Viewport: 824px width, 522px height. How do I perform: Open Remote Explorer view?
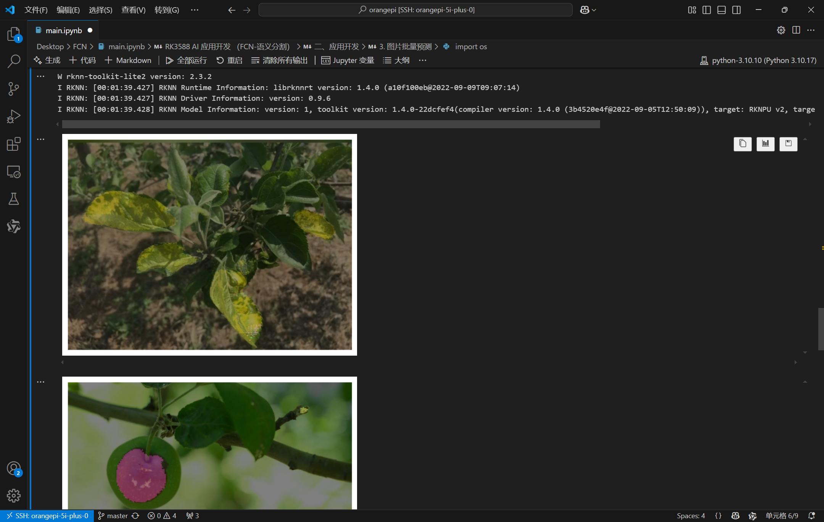pos(14,172)
